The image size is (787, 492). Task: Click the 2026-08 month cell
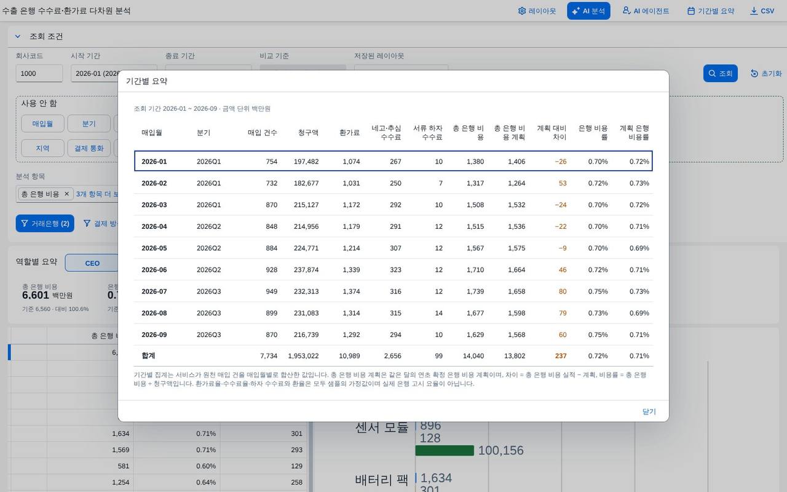click(154, 313)
